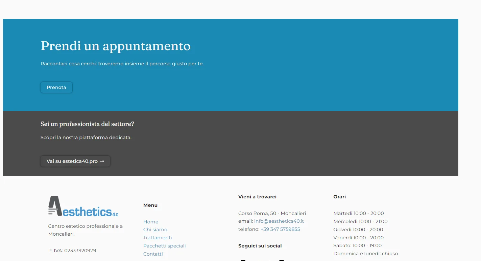Click the Seguici sui social heading
The height and width of the screenshot is (261, 481).
[260, 246]
